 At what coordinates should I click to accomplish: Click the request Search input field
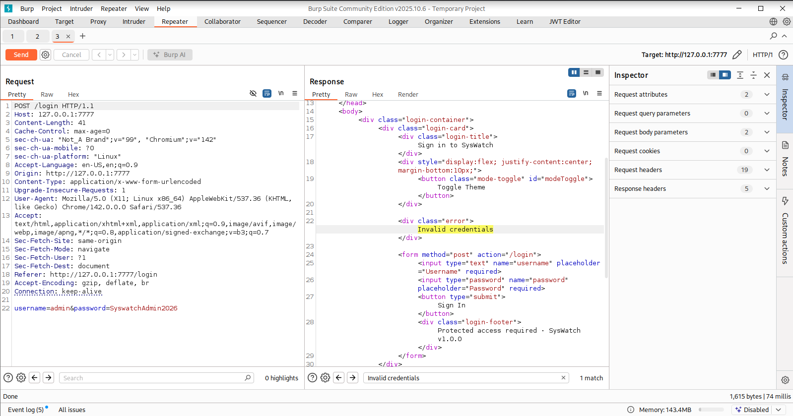[x=156, y=378]
